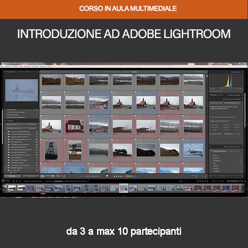Click the Esporta button
Screen dimensions: 248x248
(30, 176)
